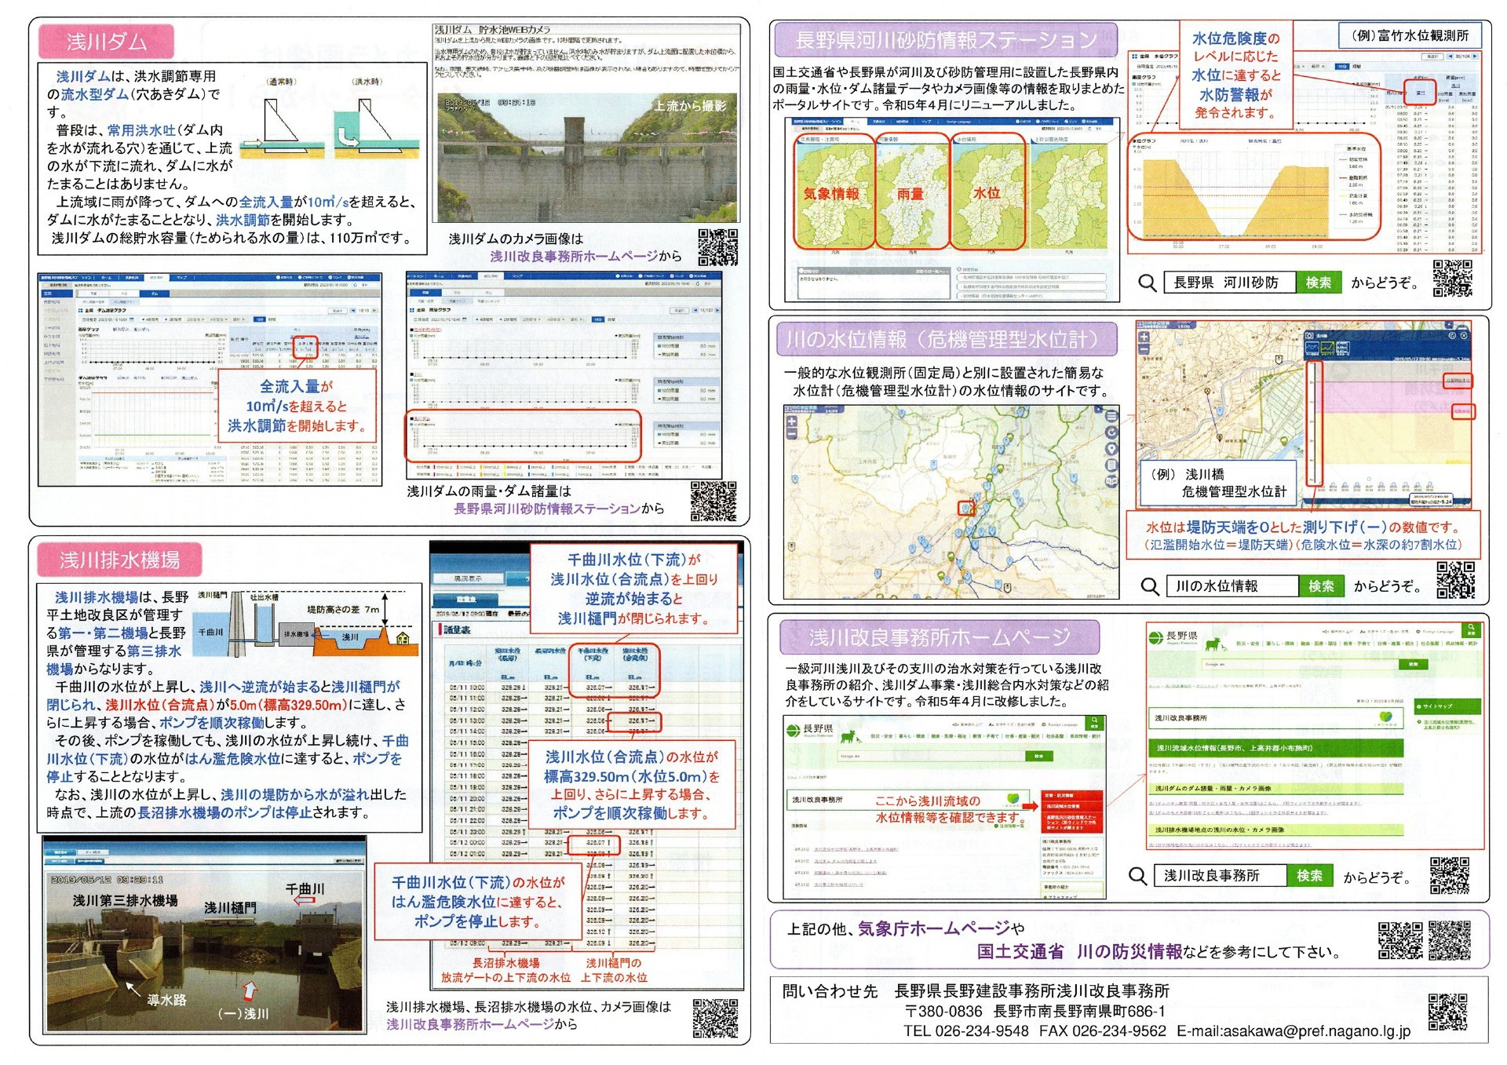Click 長沼排水機場 放流ゲートの上下流の水位 red caption
Image resolution: width=1507 pixels, height=1065 pixels.
coord(505,970)
